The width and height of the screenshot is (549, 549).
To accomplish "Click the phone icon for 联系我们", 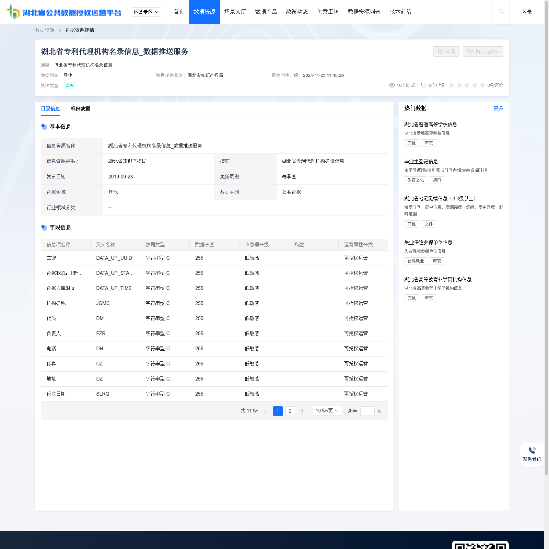I will [x=532, y=450].
